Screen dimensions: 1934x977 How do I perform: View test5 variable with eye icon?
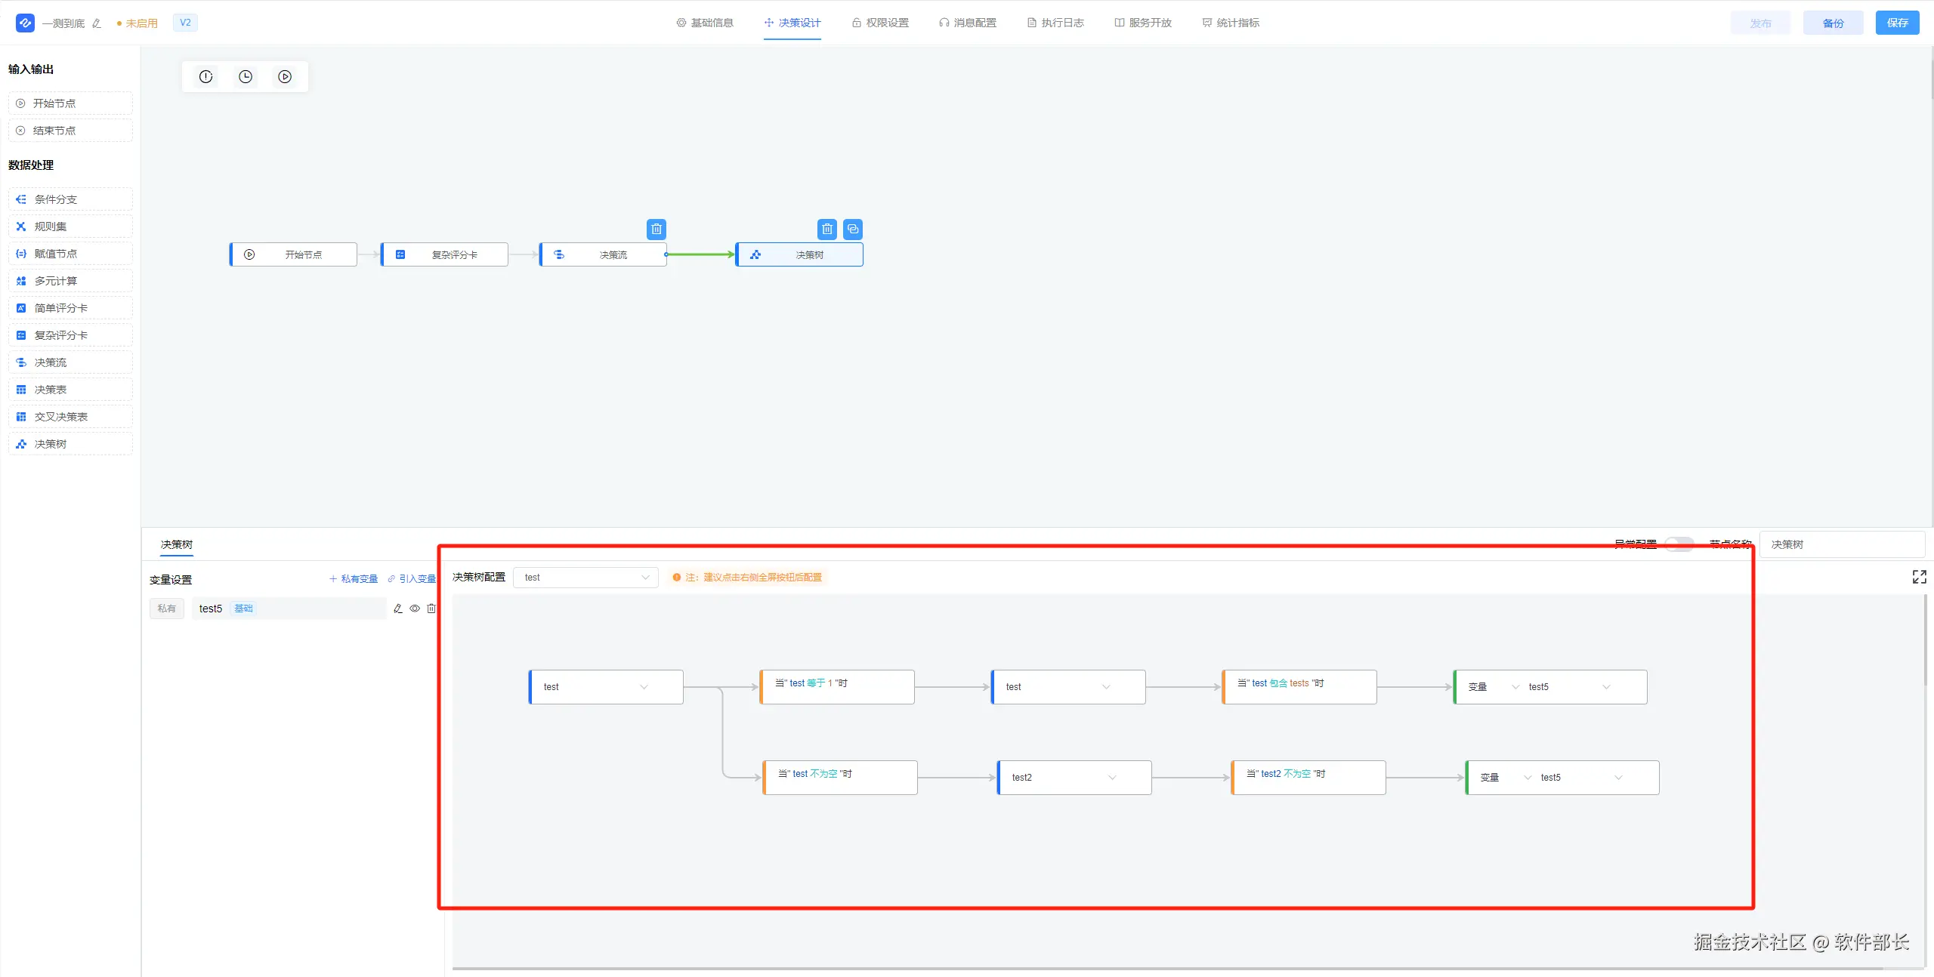tap(415, 609)
